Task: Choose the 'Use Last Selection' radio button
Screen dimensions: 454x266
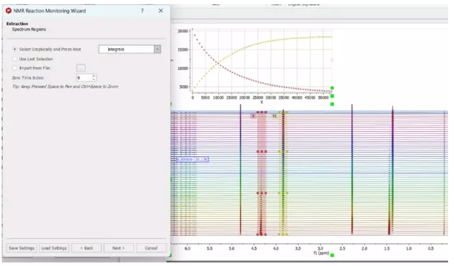Action: coord(15,59)
